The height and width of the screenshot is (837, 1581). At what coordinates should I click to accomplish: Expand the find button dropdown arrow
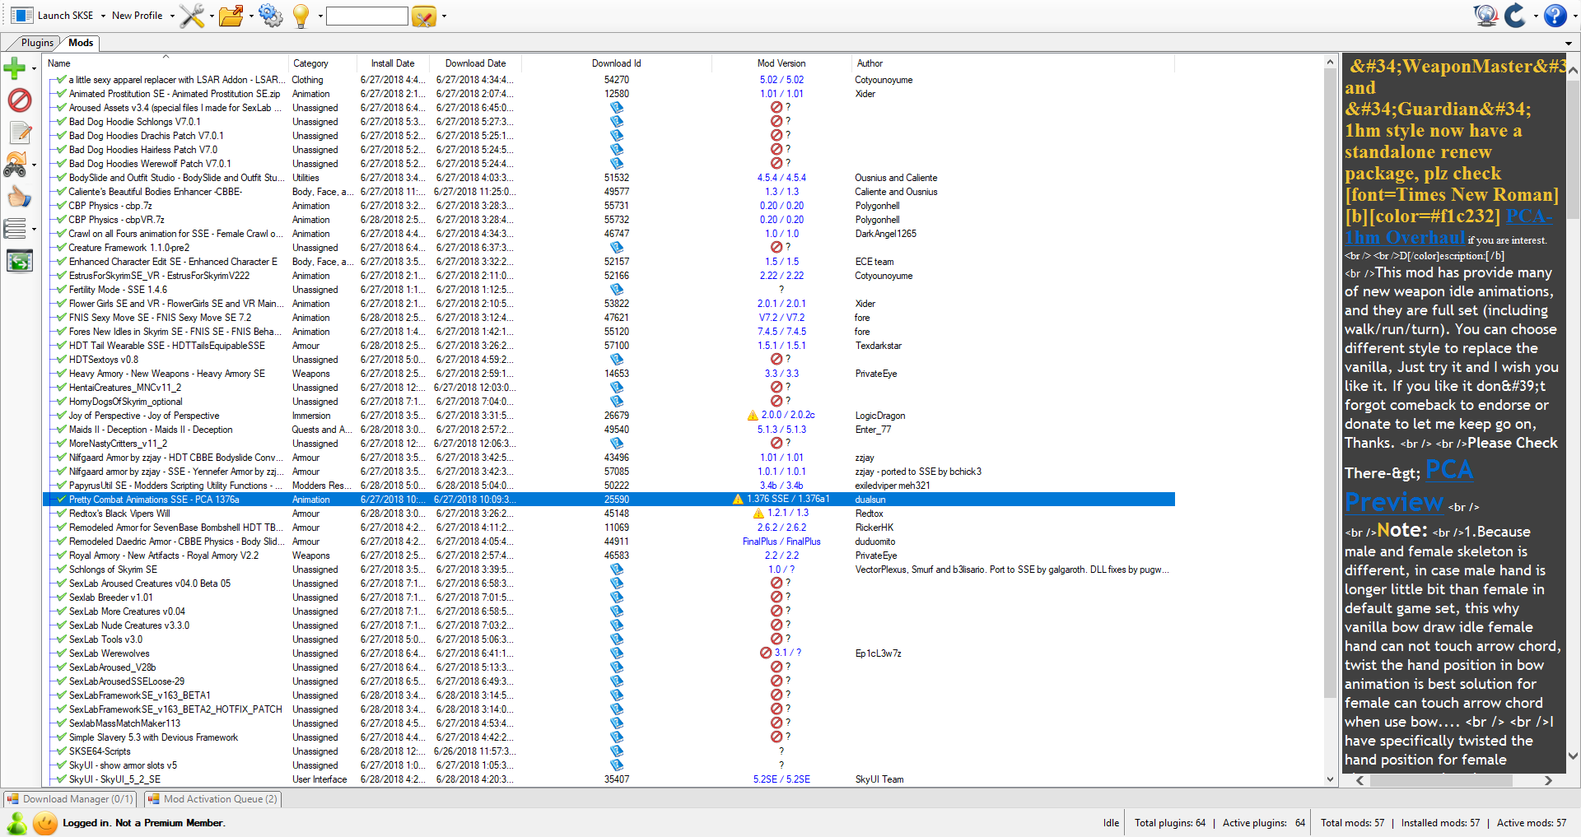444,16
